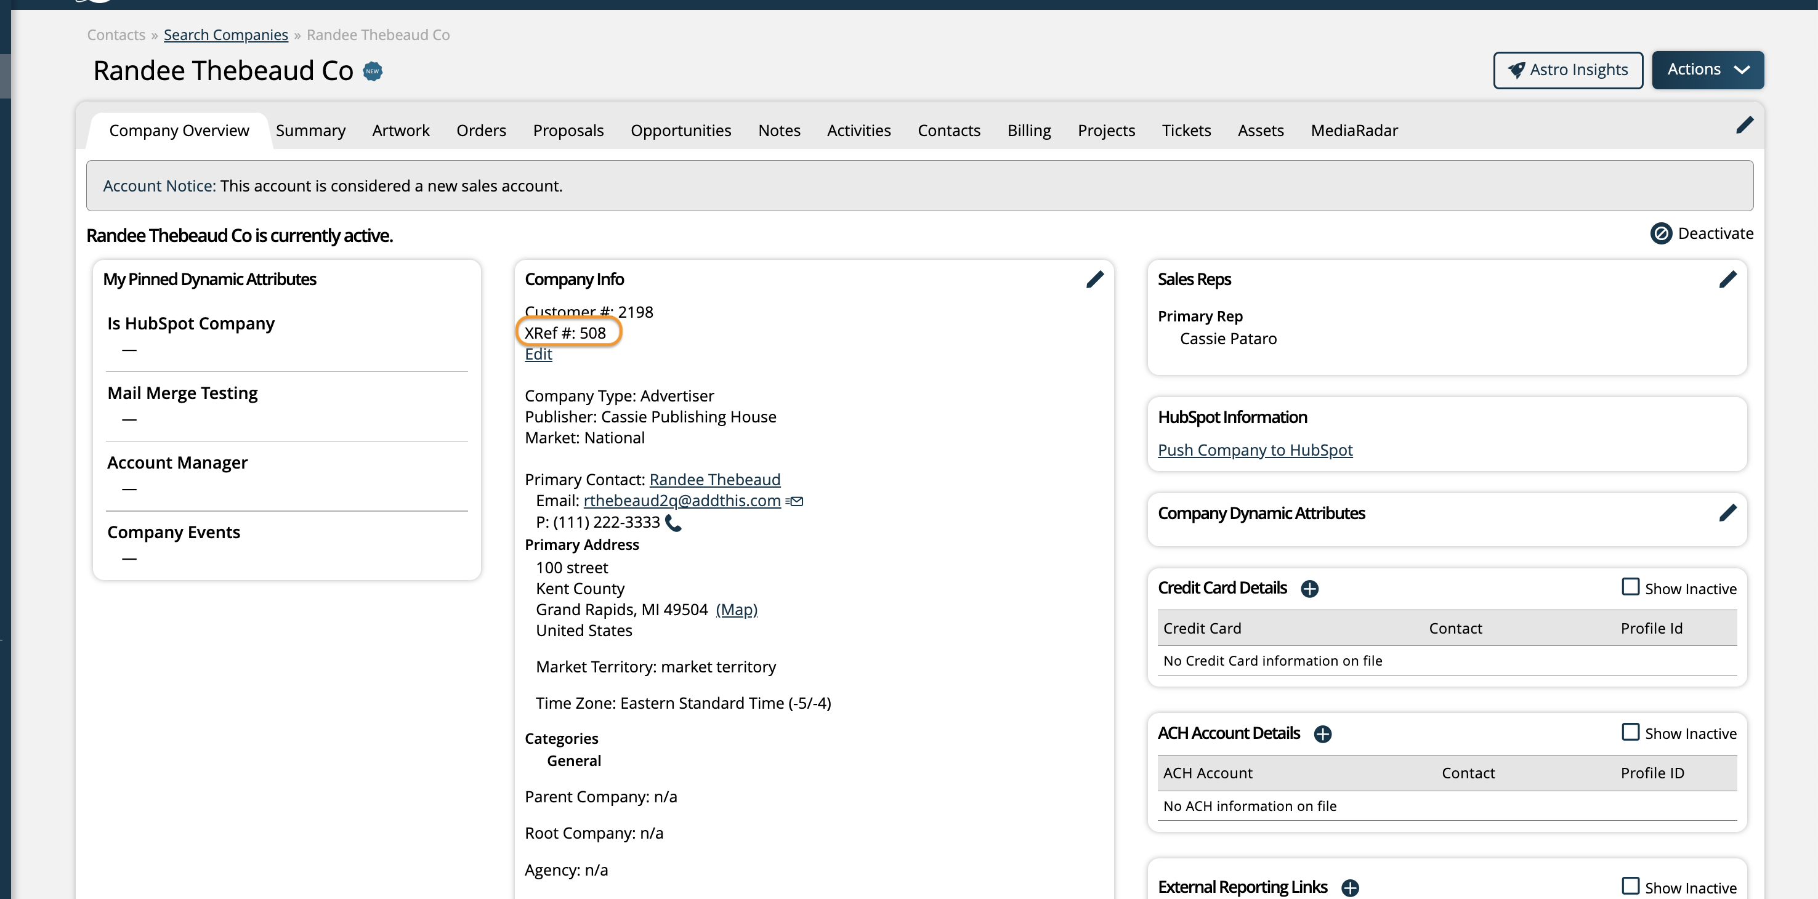Viewport: 1818px width, 899px height.
Task: Edit Company Info with pencil icon
Action: 1094,280
